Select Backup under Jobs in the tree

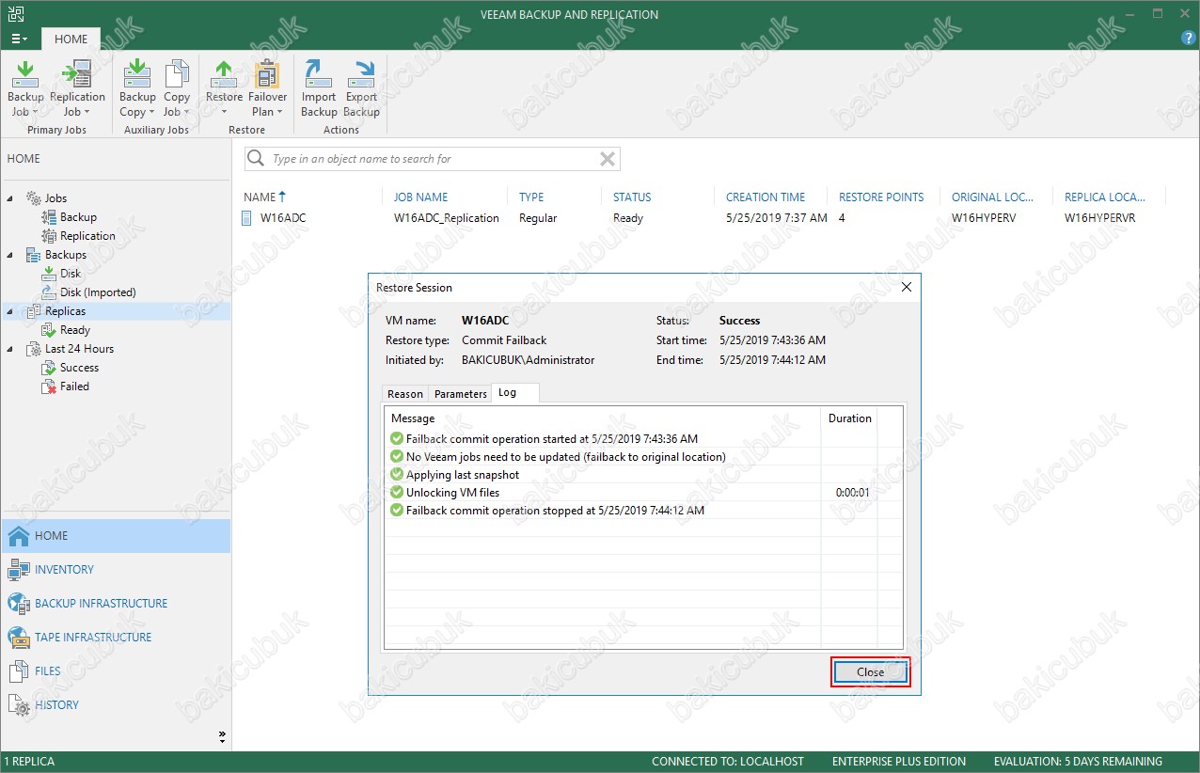coord(78,217)
